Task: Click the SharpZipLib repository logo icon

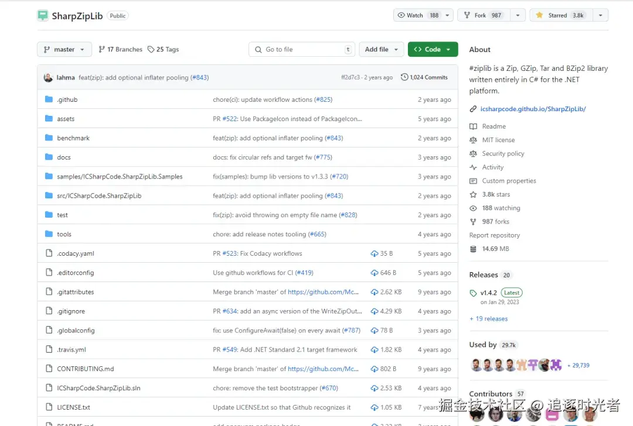Action: pyautogui.click(x=42, y=16)
